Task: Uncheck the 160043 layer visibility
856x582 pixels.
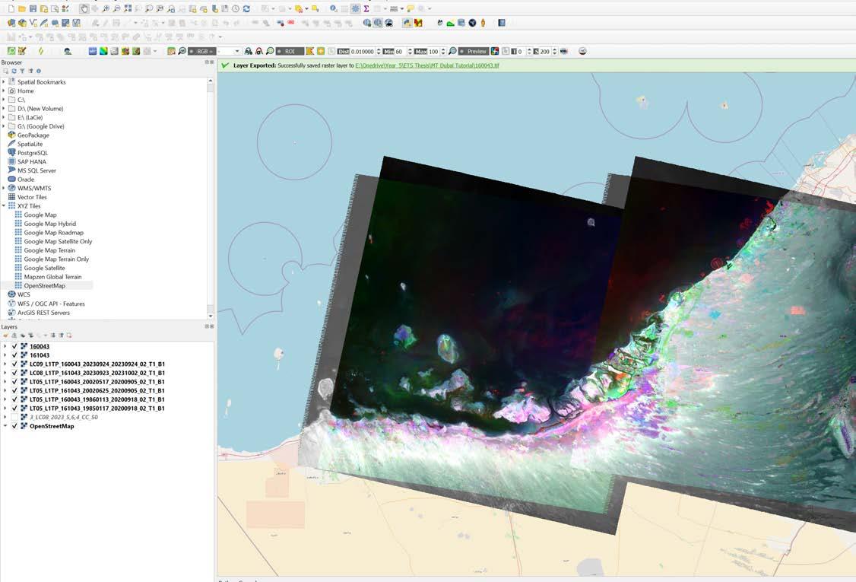Action: tap(14, 346)
